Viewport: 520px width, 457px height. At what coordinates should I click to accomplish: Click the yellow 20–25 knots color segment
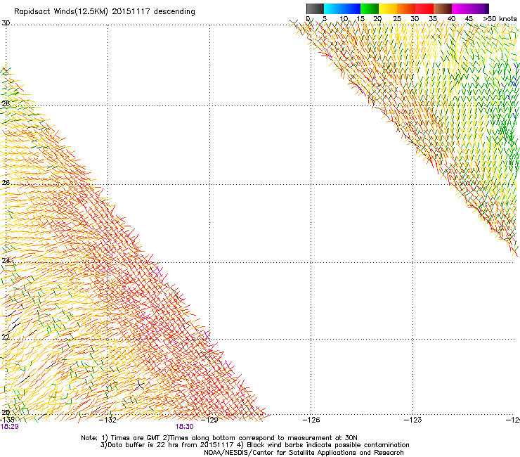(x=388, y=8)
